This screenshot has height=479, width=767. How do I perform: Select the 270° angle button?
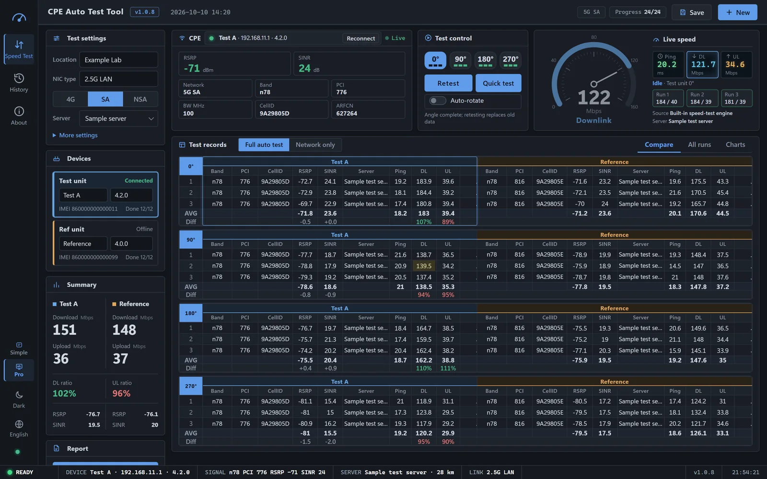[x=511, y=61]
